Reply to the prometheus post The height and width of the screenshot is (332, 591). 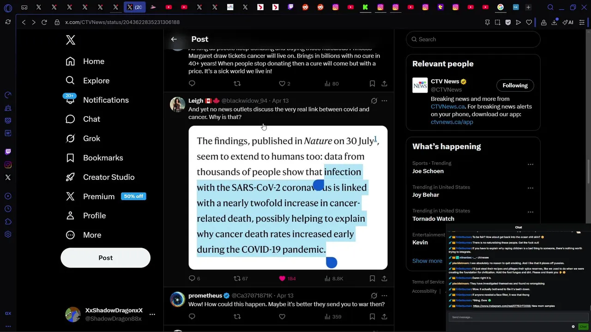pyautogui.click(x=192, y=316)
